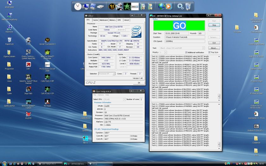This screenshot has width=266, height=166.
Task: Launch the PES icon in the top dock
Action: coord(135,6)
